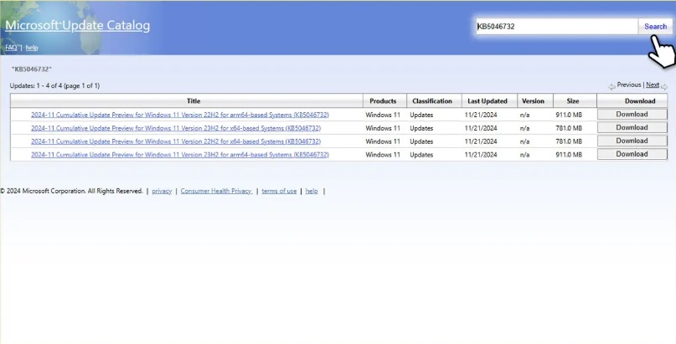This screenshot has height=344, width=676.
Task: Sort results by Classification column
Action: click(432, 100)
